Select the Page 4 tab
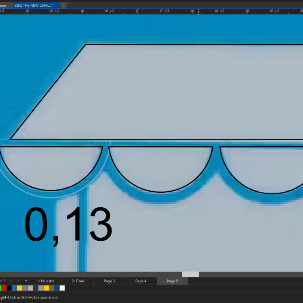 coord(141,281)
